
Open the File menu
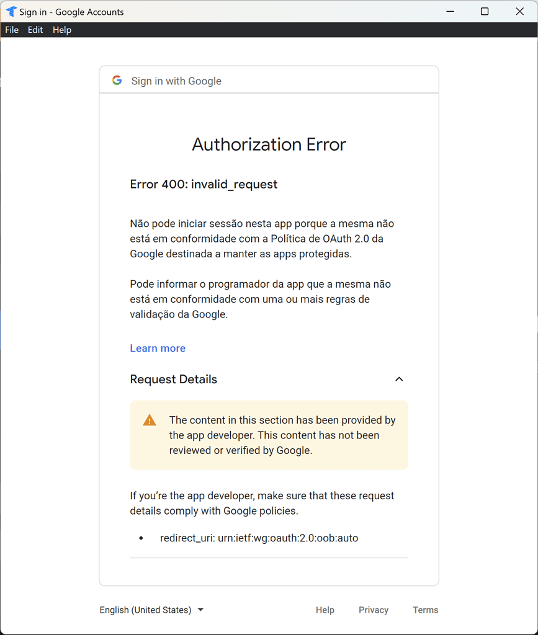[11, 29]
